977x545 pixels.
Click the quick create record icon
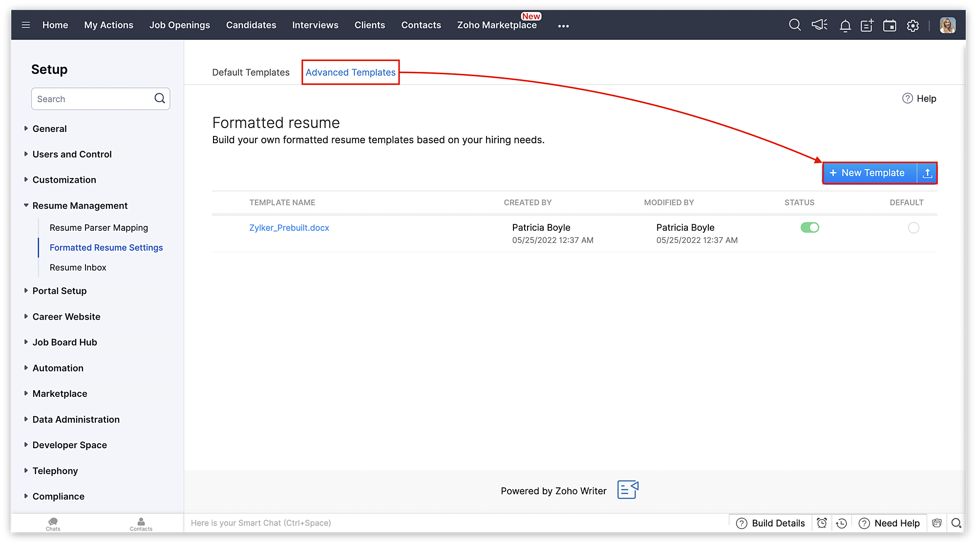[867, 25]
